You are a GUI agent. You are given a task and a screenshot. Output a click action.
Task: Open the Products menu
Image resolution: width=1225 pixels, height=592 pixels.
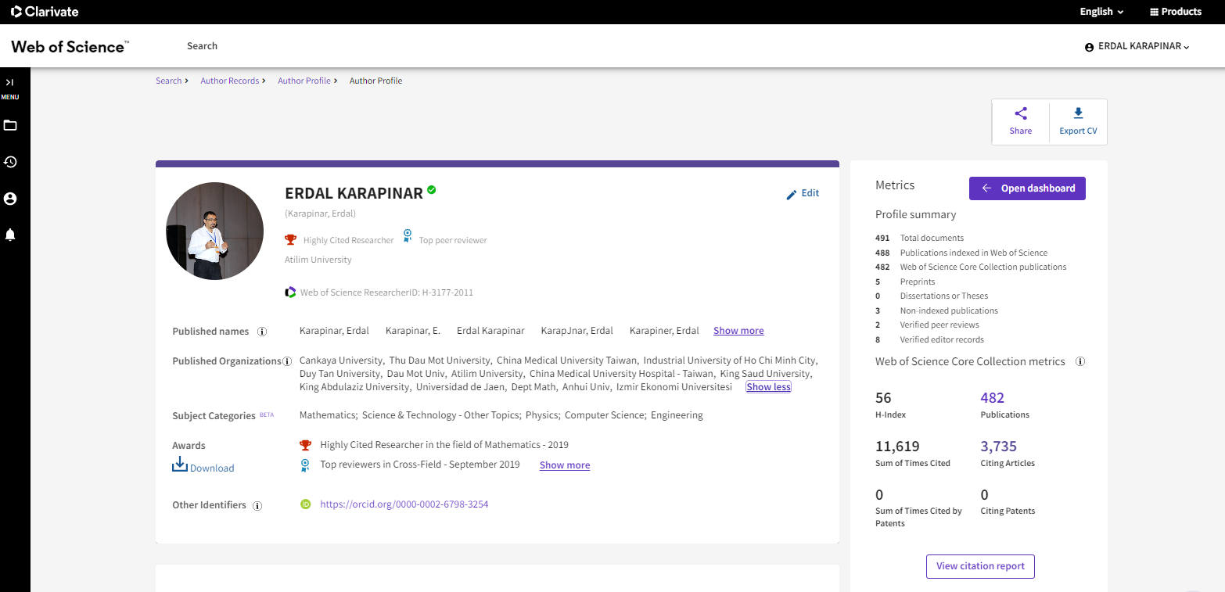coord(1175,12)
